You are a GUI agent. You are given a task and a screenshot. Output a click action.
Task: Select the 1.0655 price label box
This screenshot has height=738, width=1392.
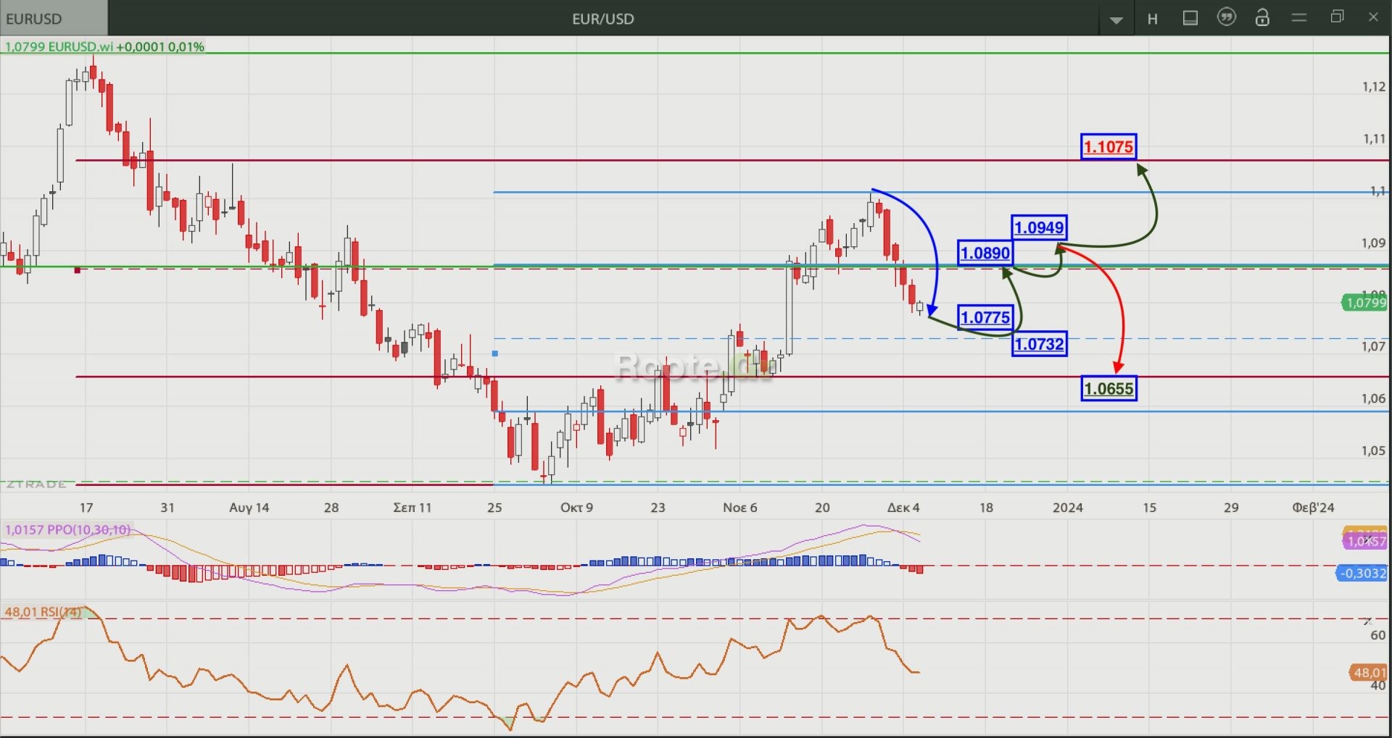tap(1108, 389)
